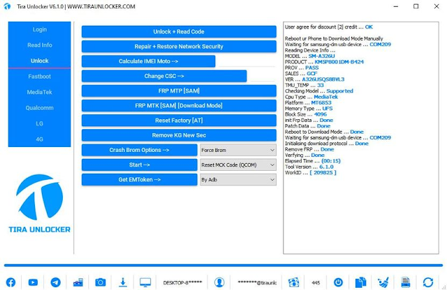Viewport: 447px width, 290px height.
Task: Click the SM-A326U model value in log
Action: (321, 56)
